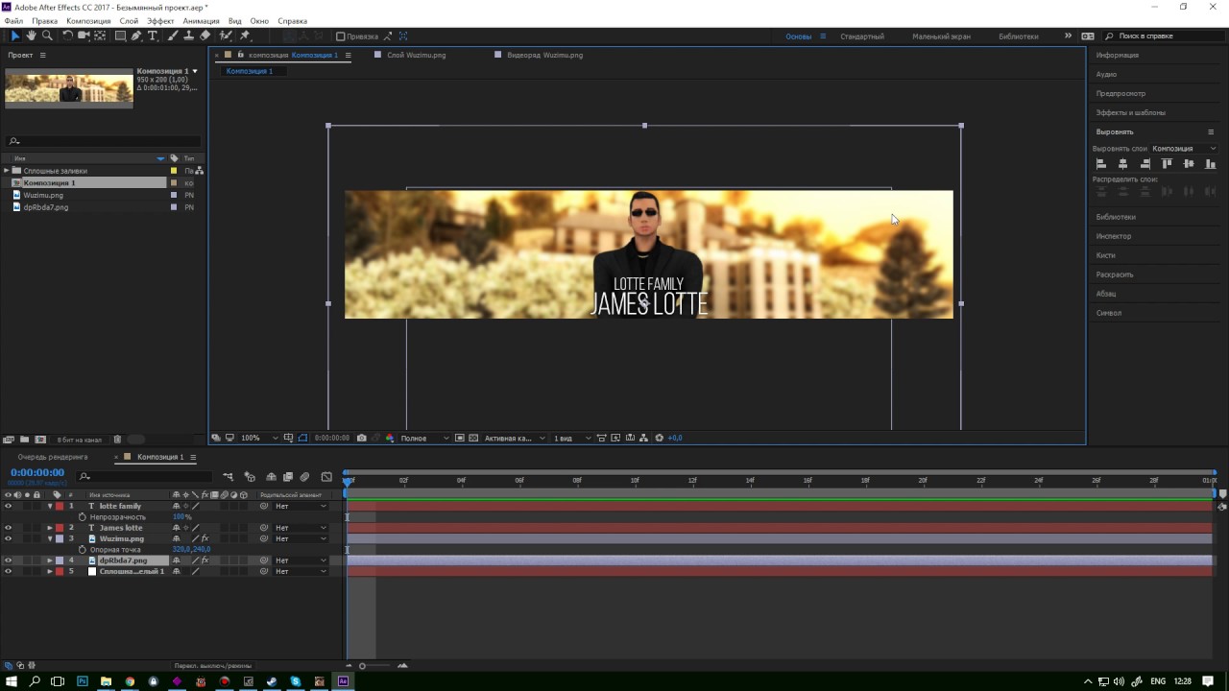This screenshot has height=691, width=1229.
Task: Expand the James lotte layer properties
Action: click(50, 528)
